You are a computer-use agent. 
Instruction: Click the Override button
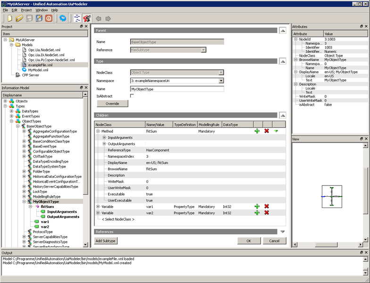[112, 103]
